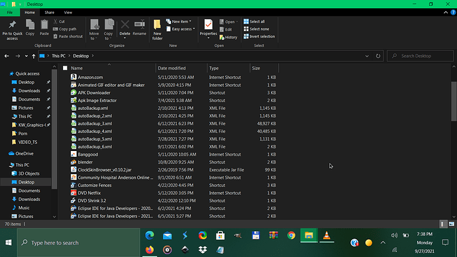This screenshot has height=257, width=457.
Task: Create a New folder from ribbon
Action: (157, 30)
